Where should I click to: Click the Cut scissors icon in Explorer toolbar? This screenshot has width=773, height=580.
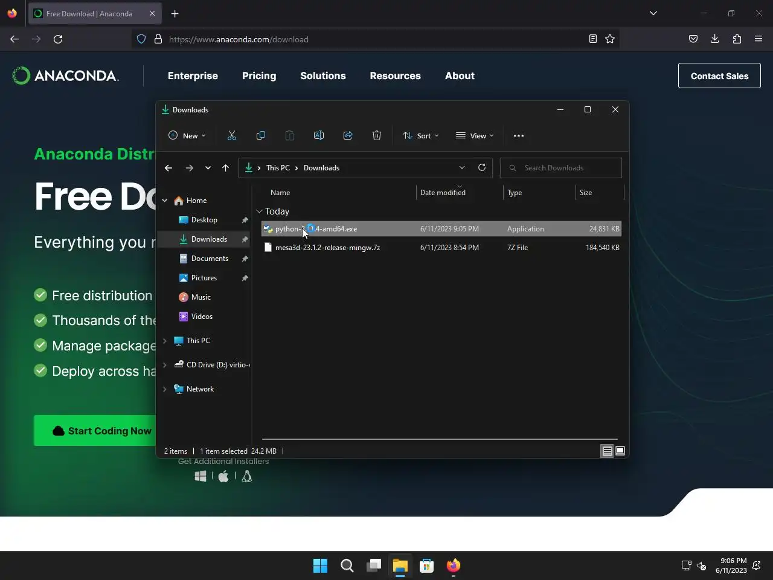coord(232,135)
